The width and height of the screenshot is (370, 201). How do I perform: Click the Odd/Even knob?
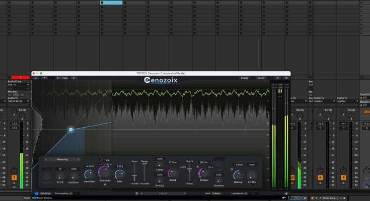(74, 176)
